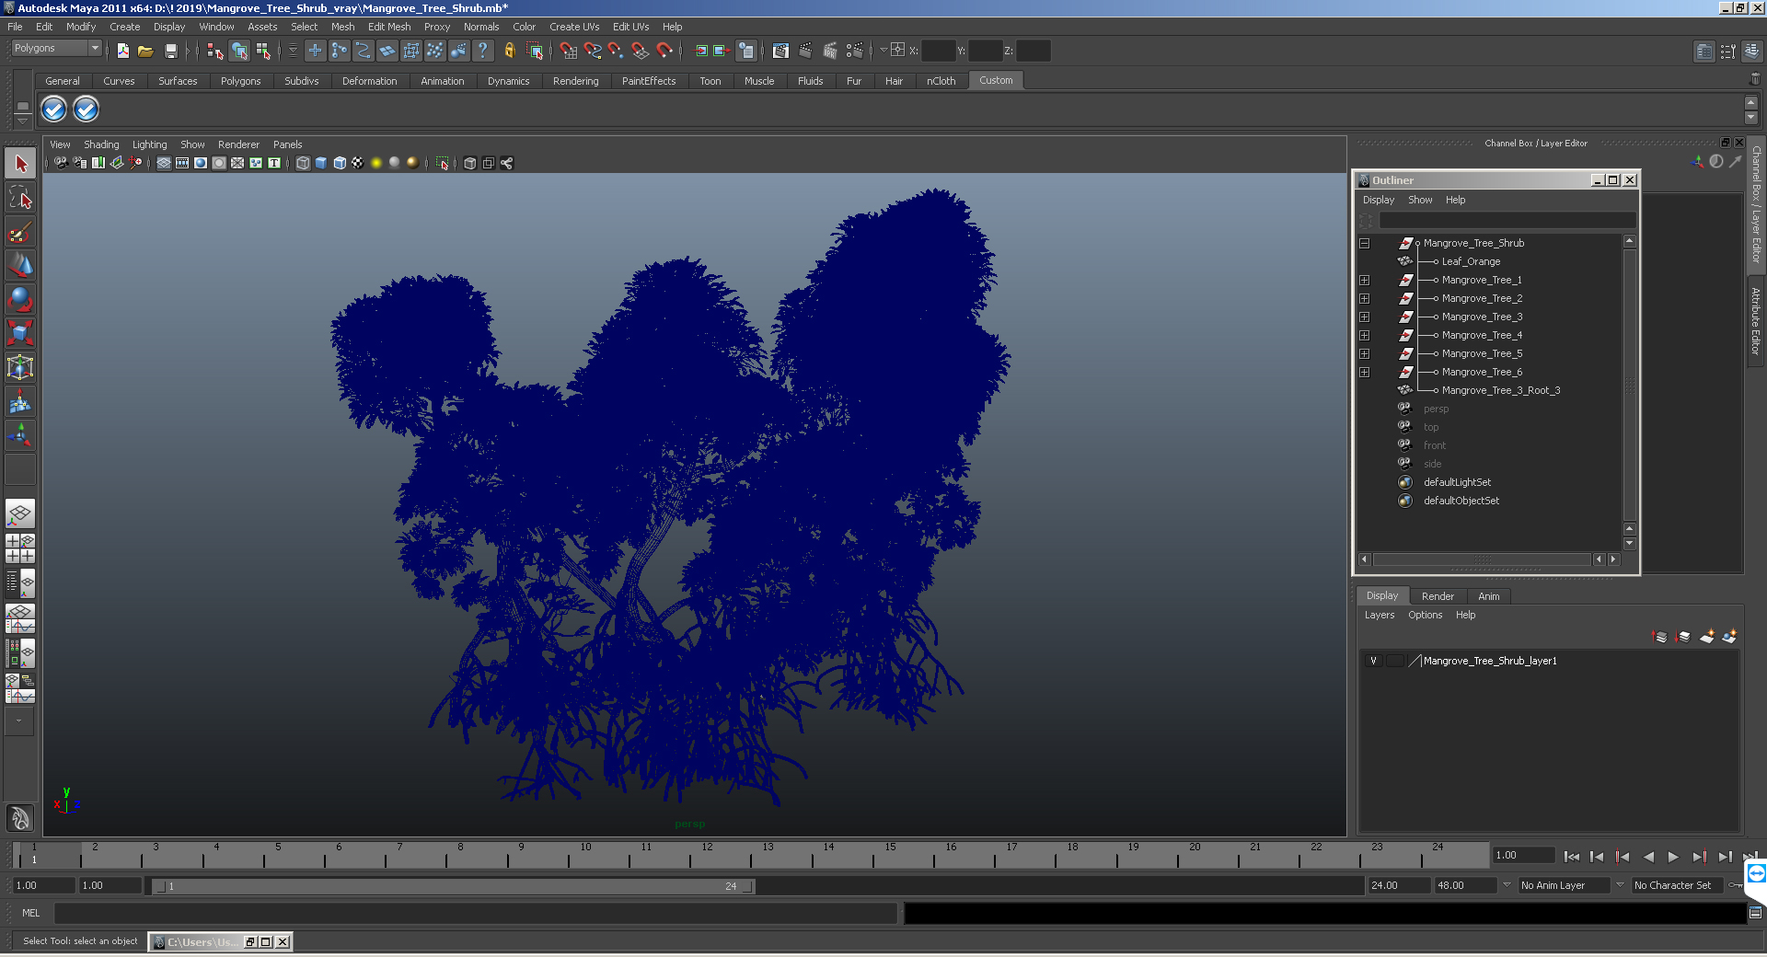Image resolution: width=1767 pixels, height=957 pixels.
Task: Open the Anim layer tab
Action: tap(1488, 596)
